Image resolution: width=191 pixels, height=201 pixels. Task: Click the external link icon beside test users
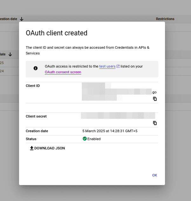(118, 66)
